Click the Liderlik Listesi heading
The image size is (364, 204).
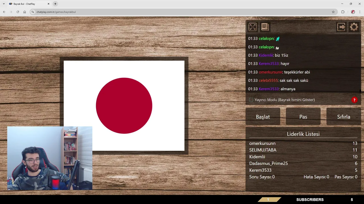click(303, 134)
